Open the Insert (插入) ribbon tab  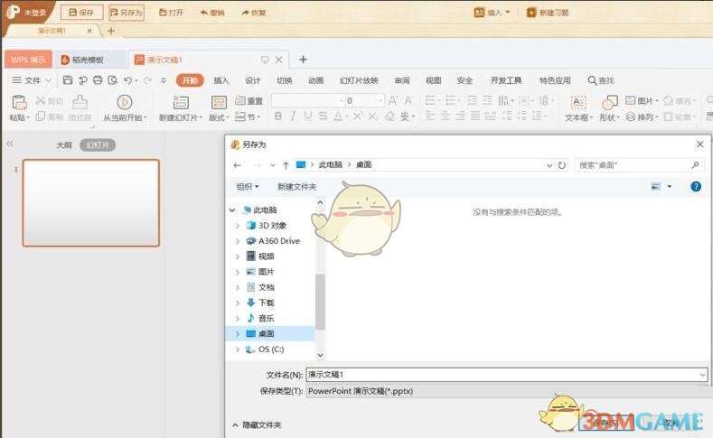click(x=221, y=80)
